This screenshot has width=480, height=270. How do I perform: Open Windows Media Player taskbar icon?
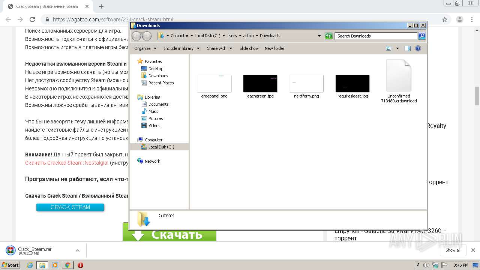(x=55, y=265)
